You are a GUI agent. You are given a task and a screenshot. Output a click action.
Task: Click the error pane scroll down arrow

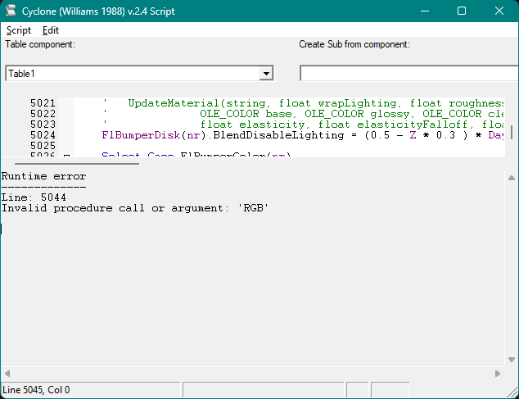click(x=512, y=360)
